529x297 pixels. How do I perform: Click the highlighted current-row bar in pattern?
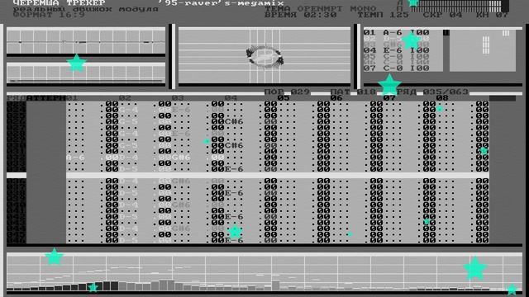[278, 175]
